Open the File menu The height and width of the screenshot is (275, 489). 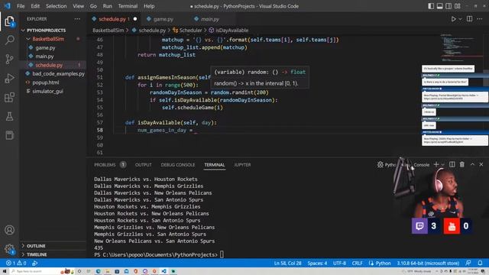point(21,6)
